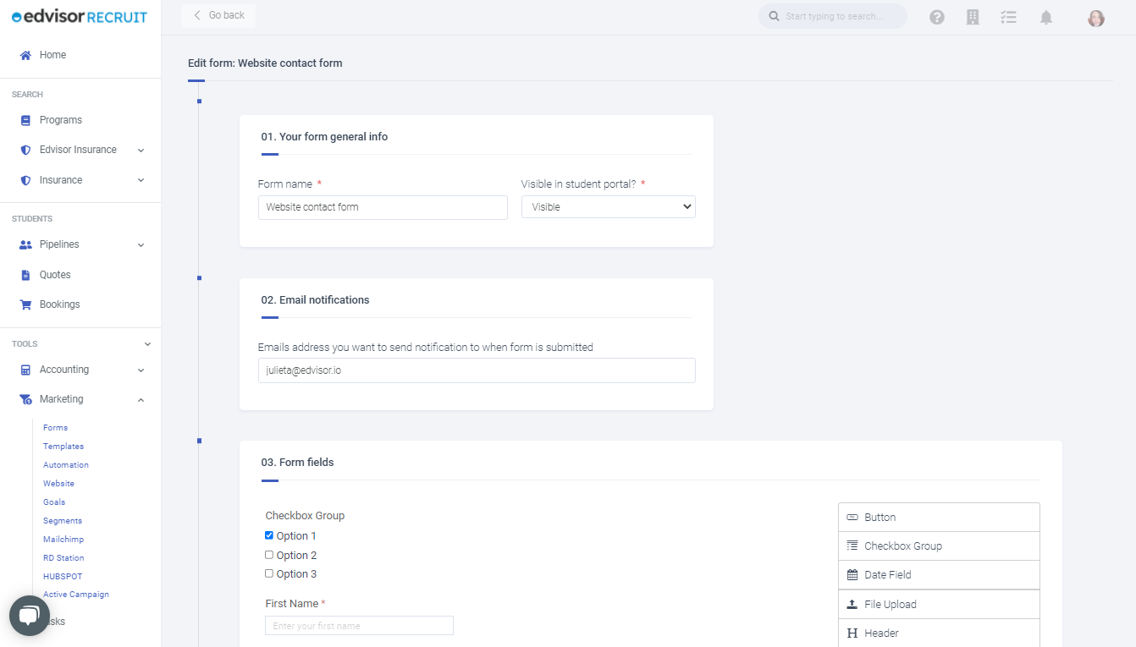Click the Marketing funnel icon
This screenshot has height=647, width=1136.
tap(25, 399)
